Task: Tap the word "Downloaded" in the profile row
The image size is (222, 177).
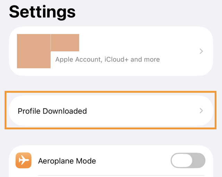Action: click(x=65, y=111)
